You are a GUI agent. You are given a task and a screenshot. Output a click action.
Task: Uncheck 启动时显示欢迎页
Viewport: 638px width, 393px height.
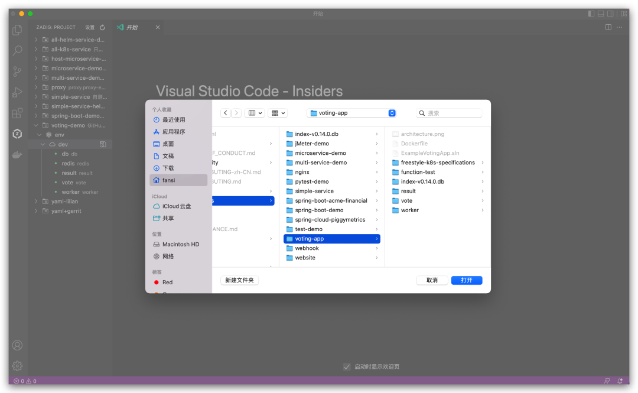point(347,366)
